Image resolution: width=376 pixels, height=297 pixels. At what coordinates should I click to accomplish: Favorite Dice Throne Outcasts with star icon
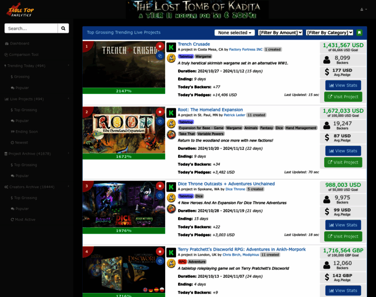click(x=160, y=186)
